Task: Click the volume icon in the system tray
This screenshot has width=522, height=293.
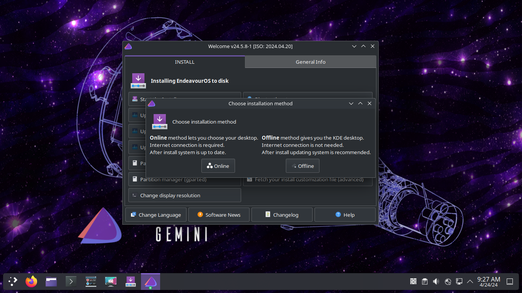Action: (x=436, y=282)
